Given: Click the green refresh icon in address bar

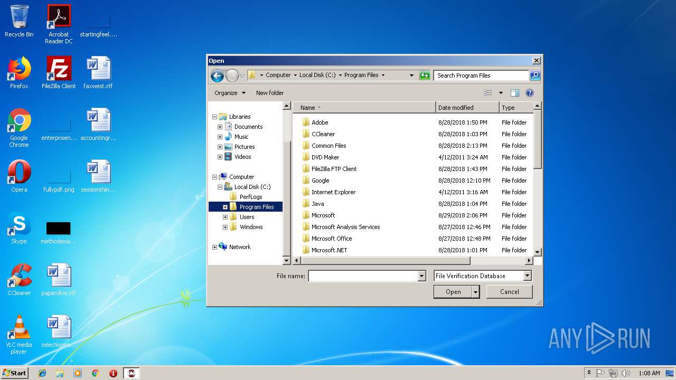Looking at the screenshot, I should (425, 75).
